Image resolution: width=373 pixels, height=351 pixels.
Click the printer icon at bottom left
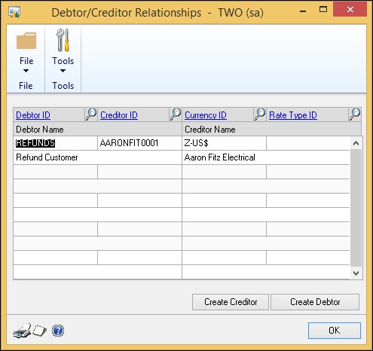(x=23, y=331)
